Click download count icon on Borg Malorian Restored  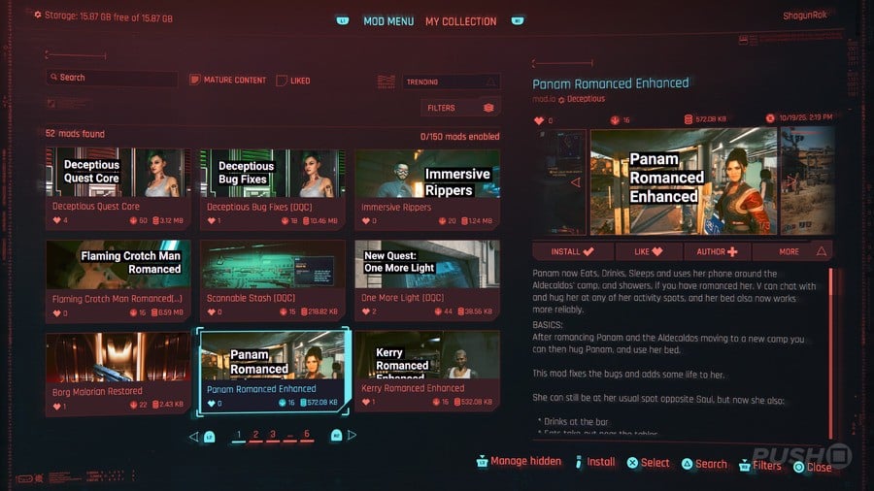[x=133, y=405]
